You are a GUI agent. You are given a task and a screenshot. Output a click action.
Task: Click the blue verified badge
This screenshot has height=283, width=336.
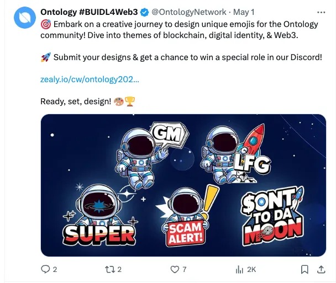(145, 12)
